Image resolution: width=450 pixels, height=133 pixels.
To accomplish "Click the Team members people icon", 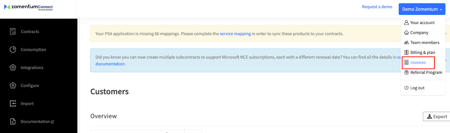I will pos(406,43).
